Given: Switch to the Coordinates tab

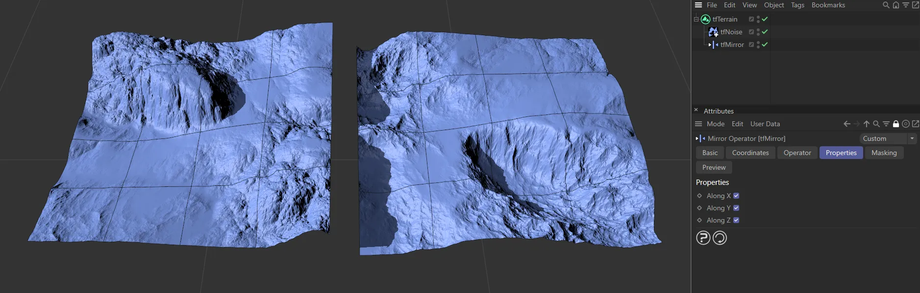Looking at the screenshot, I should point(750,153).
